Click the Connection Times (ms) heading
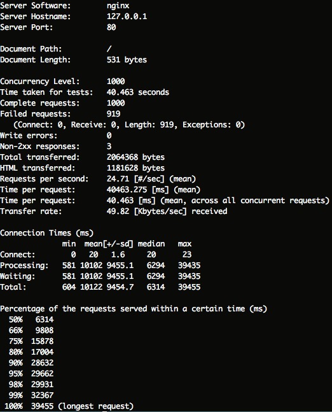Image resolution: width=332 pixels, height=412 pixels. (46, 233)
